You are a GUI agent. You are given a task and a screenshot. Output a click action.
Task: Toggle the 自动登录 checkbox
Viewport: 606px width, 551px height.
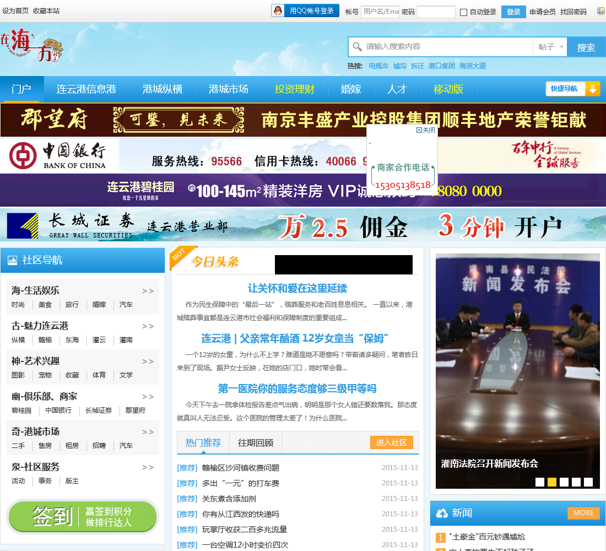463,12
